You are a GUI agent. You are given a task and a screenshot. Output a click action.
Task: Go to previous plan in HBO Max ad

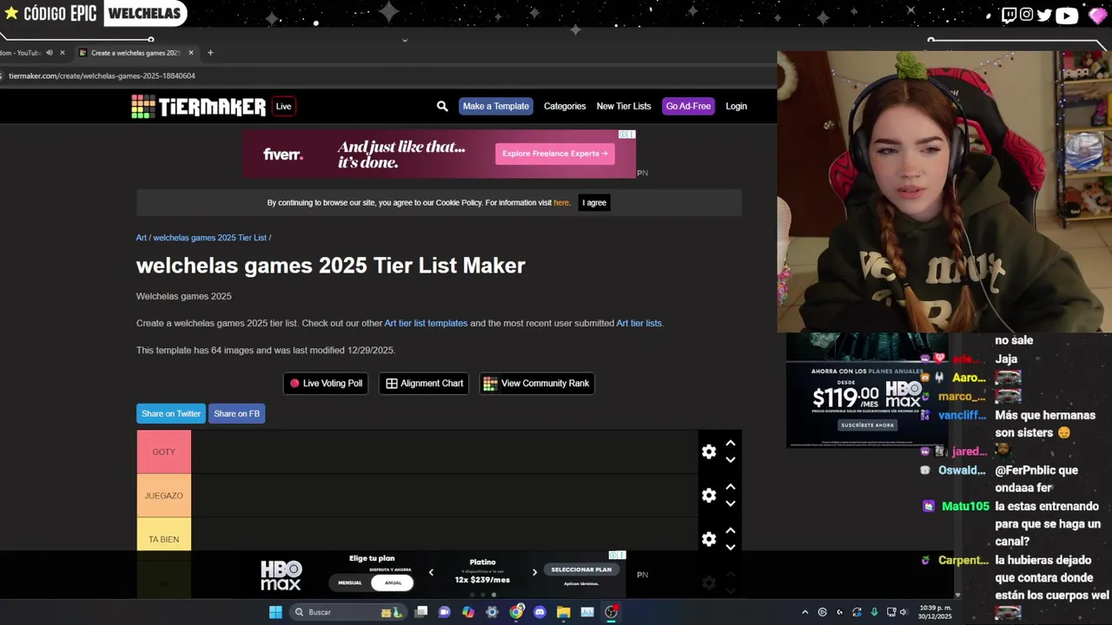[431, 572]
